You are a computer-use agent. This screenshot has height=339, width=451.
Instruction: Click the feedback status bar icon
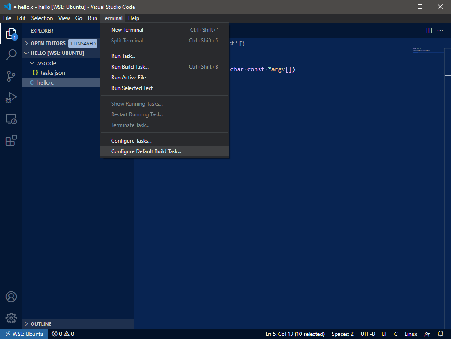tap(427, 334)
